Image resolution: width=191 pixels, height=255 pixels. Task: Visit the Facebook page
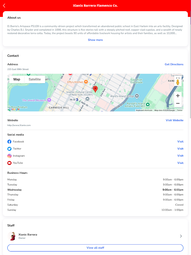180,142
